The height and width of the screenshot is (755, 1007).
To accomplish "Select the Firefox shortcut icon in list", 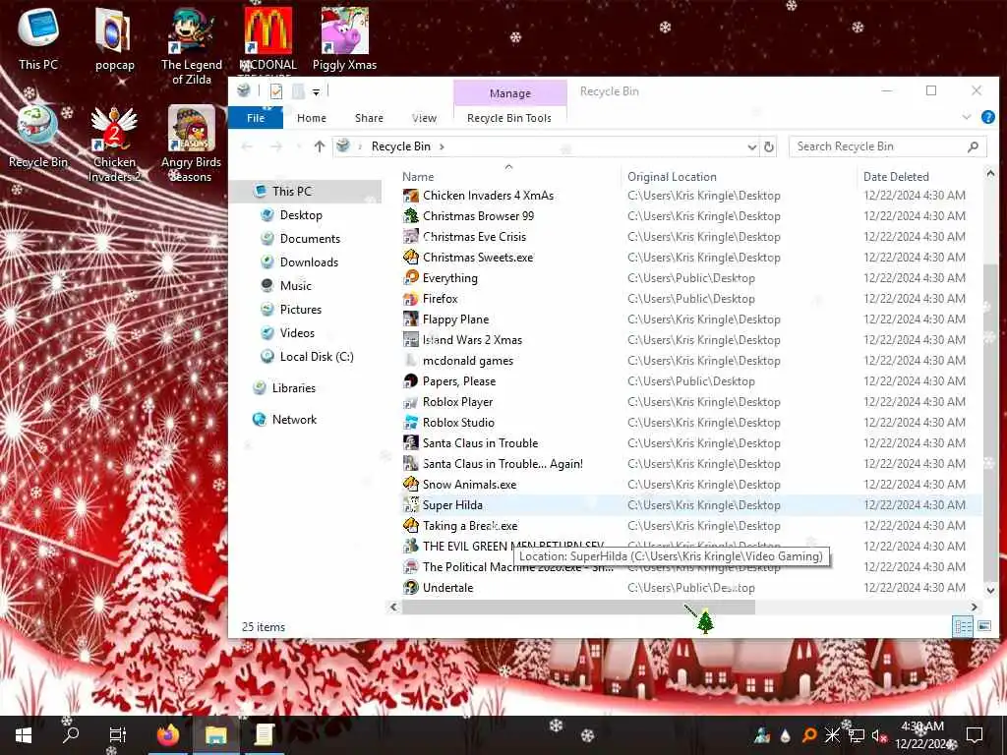I will tap(411, 299).
